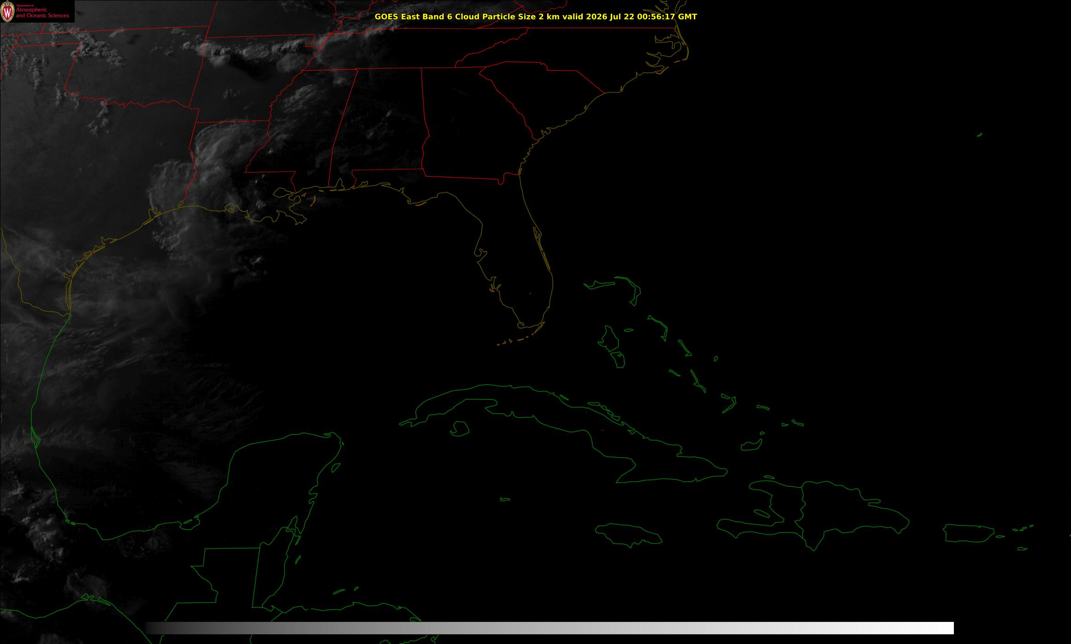Click the University of Wisconsin crest logo

pyautogui.click(x=7, y=12)
